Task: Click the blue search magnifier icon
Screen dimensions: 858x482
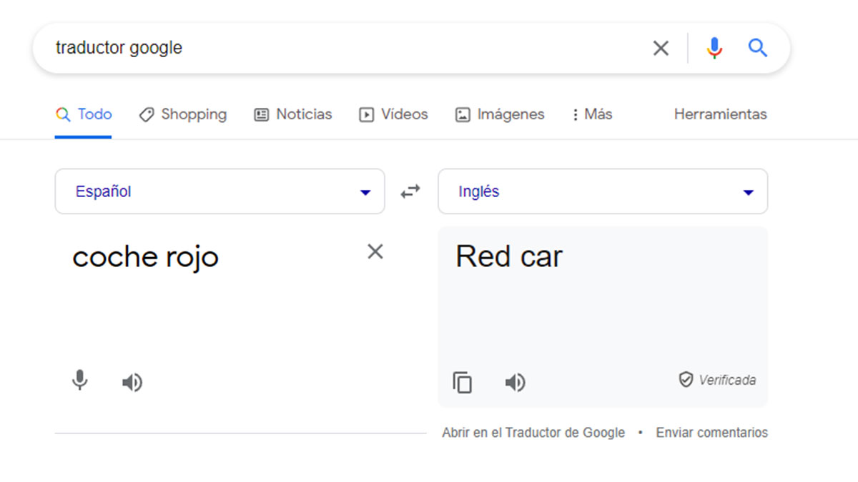Action: tap(757, 49)
